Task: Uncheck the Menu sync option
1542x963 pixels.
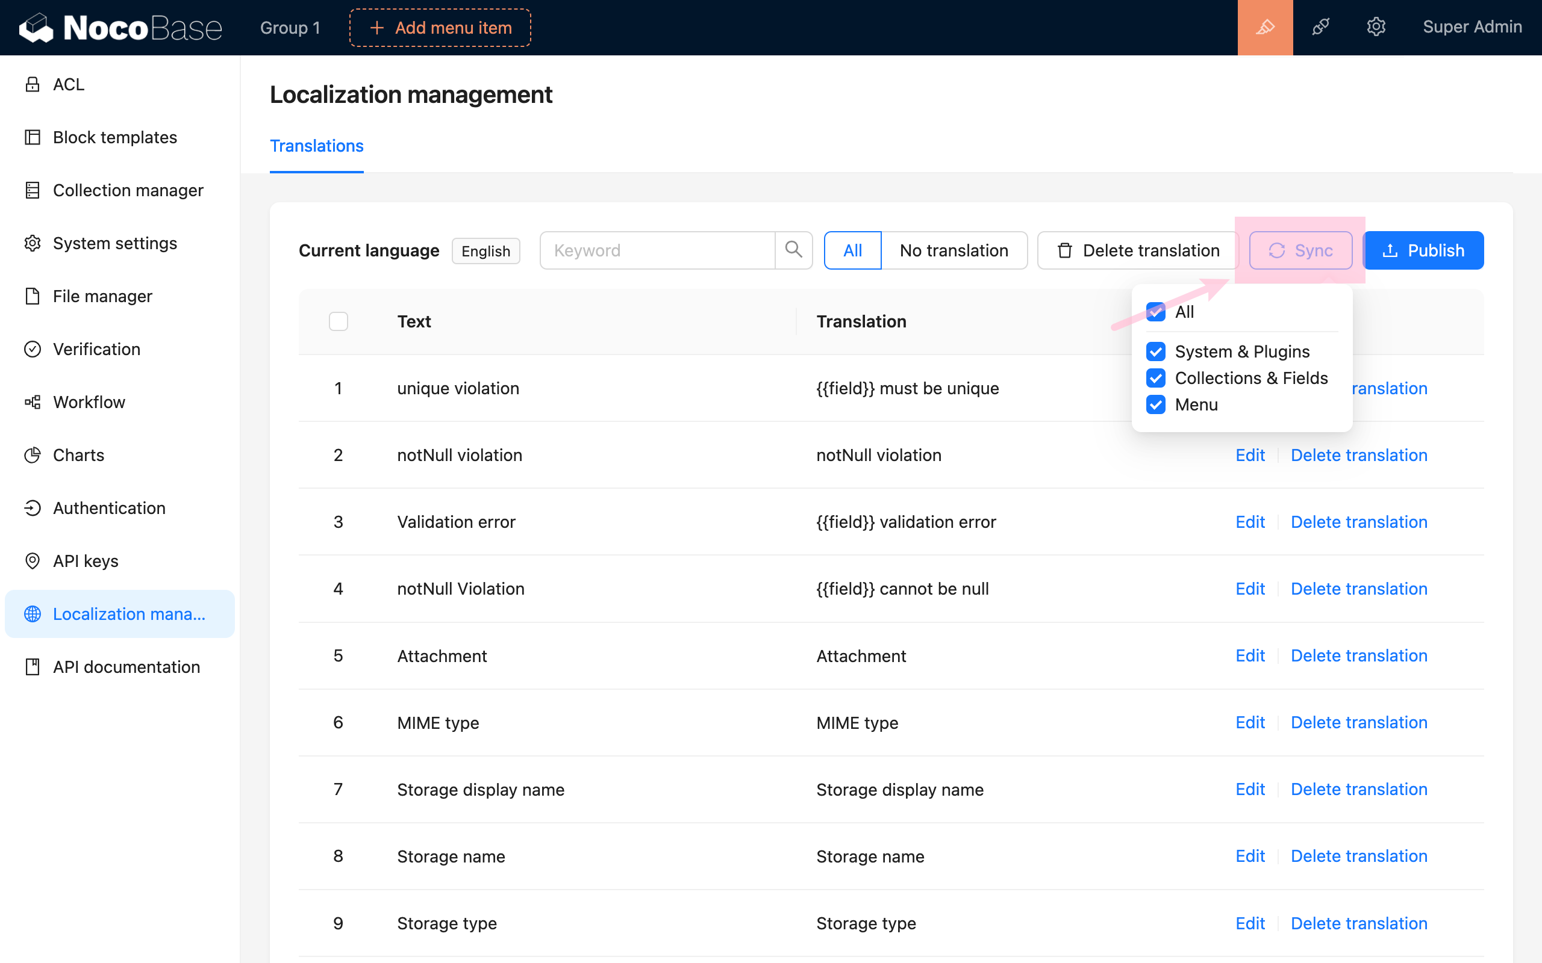Action: point(1155,404)
